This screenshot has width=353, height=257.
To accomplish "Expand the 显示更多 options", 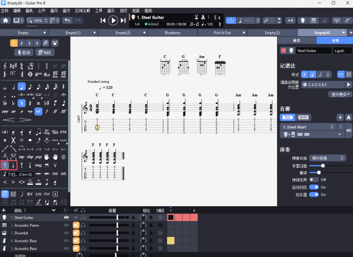I will pyautogui.click(x=341, y=94).
